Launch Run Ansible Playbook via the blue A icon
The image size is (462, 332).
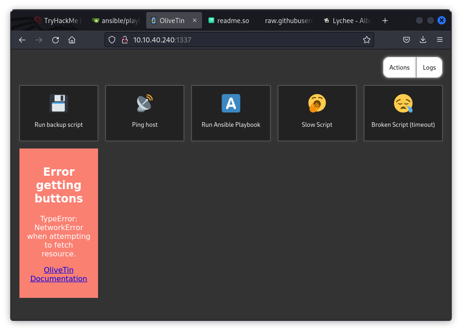coord(230,103)
